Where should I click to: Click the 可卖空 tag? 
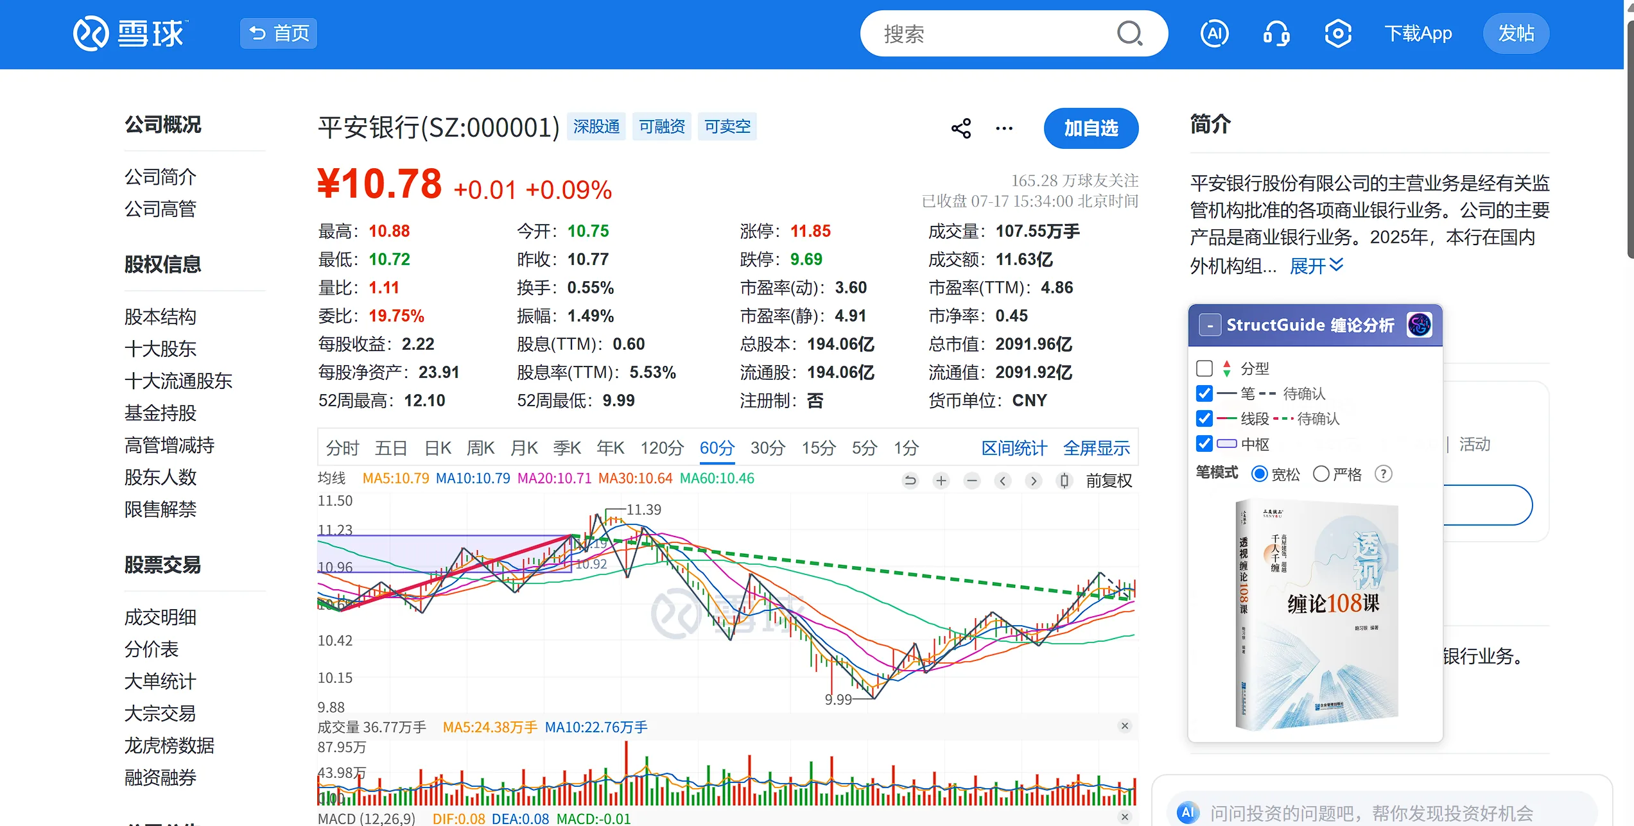(727, 126)
